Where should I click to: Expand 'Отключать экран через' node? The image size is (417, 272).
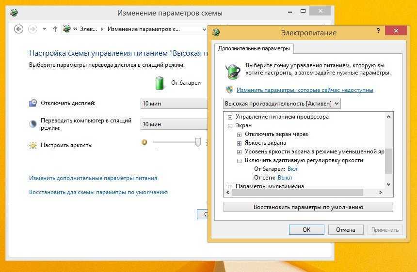coord(240,135)
